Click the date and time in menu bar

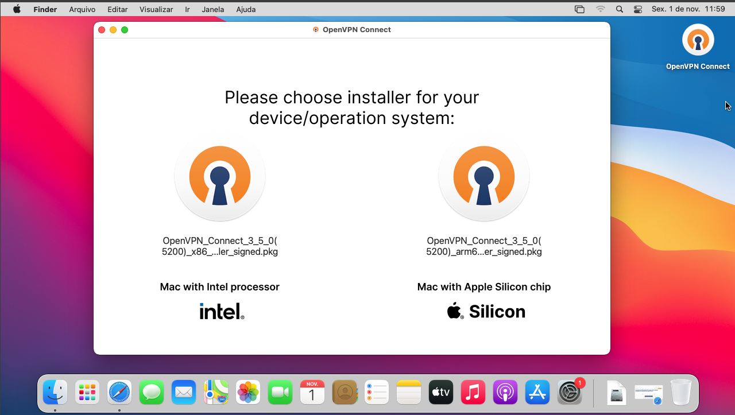(688, 9)
